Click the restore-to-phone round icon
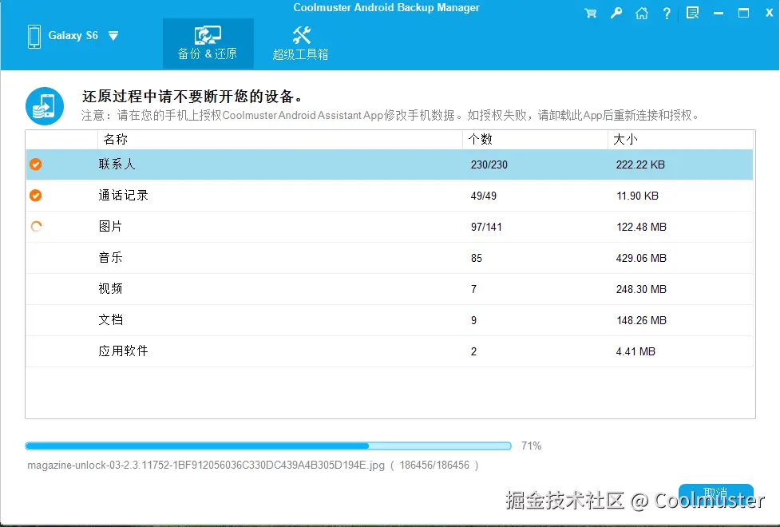 (45, 106)
